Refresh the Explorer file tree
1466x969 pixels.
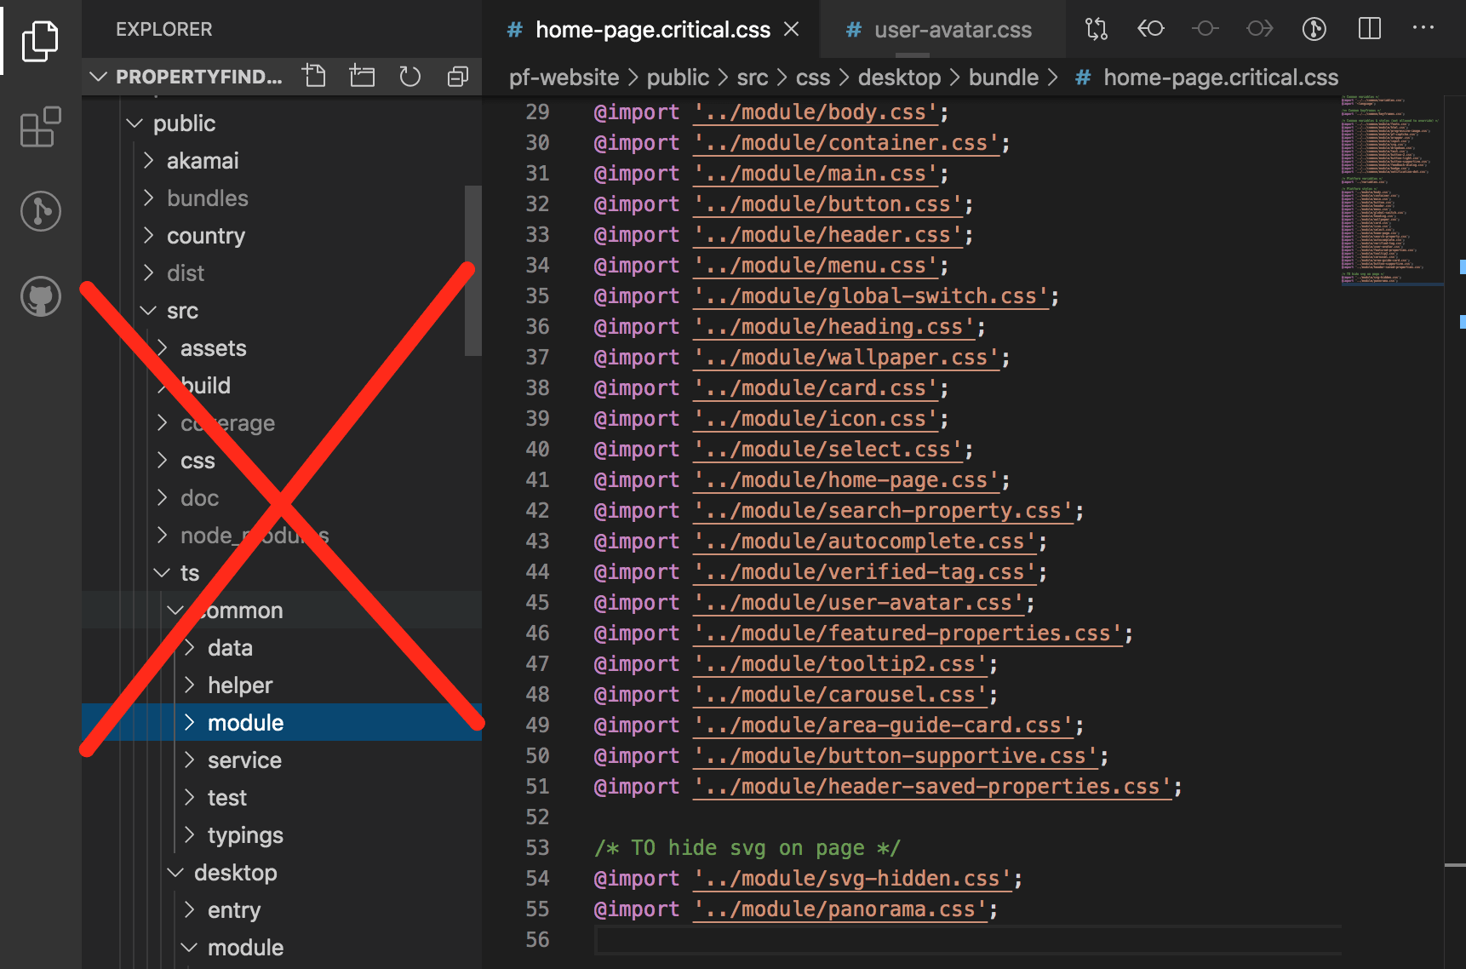[409, 77]
